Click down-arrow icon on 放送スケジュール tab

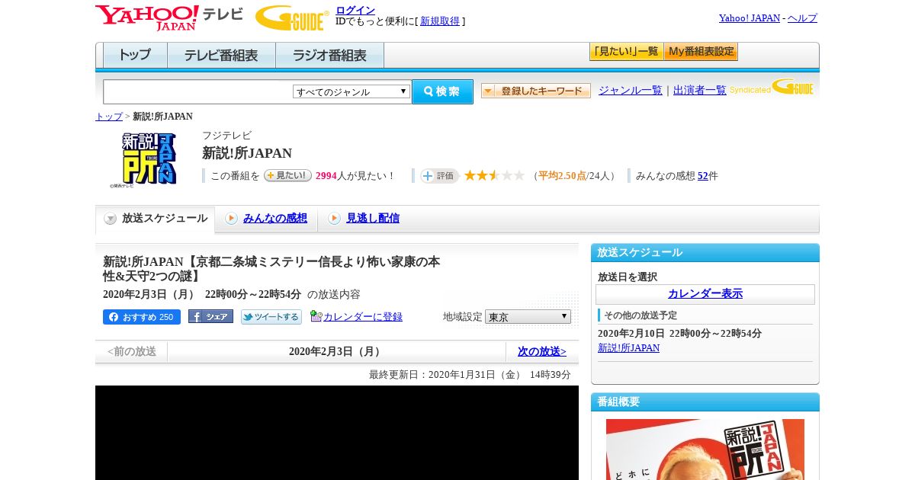click(111, 219)
